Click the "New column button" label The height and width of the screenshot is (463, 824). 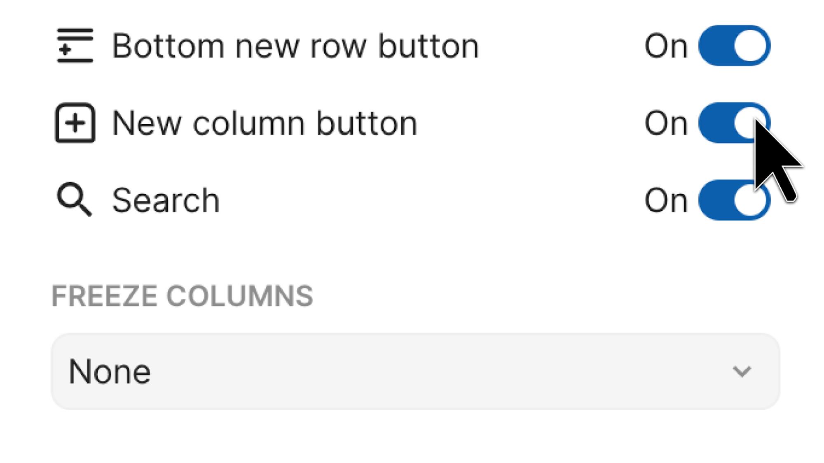[265, 123]
